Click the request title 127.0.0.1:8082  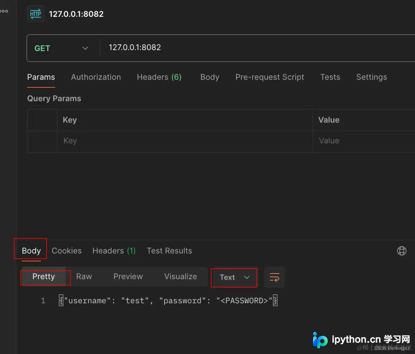coord(76,14)
